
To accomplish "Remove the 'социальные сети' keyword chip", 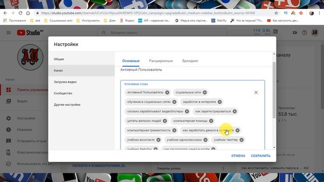I will pos(205,93).
